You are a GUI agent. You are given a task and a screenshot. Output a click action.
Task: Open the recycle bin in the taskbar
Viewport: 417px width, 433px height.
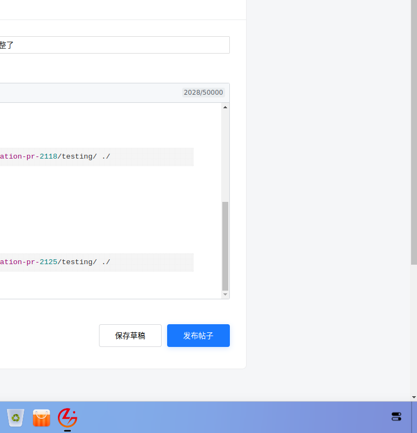(16, 417)
